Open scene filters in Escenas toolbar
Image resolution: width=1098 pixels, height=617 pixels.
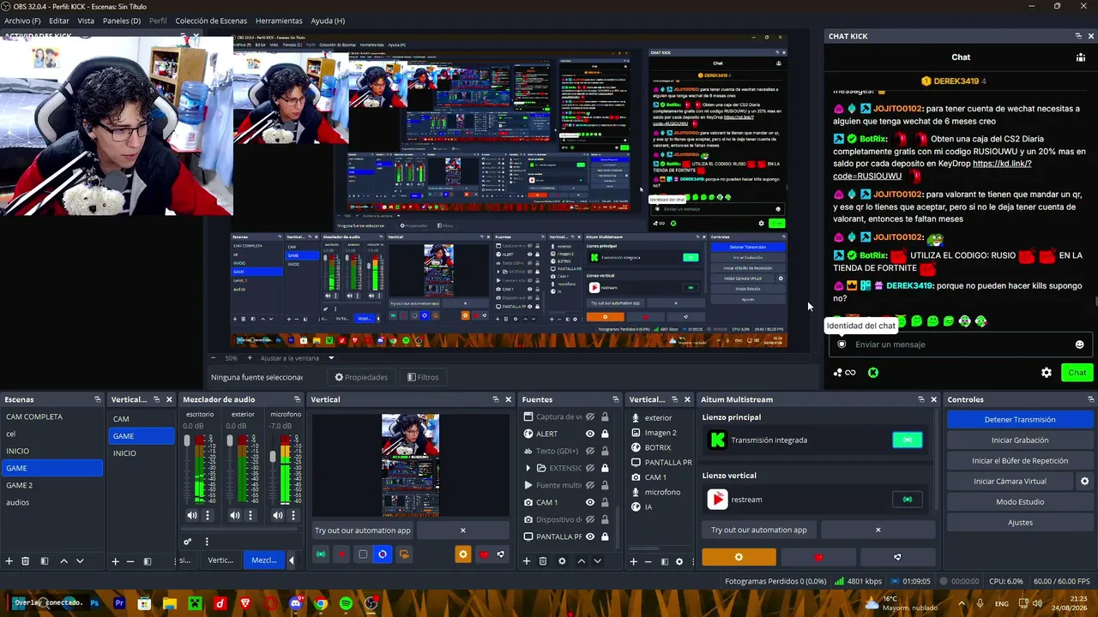(x=45, y=561)
